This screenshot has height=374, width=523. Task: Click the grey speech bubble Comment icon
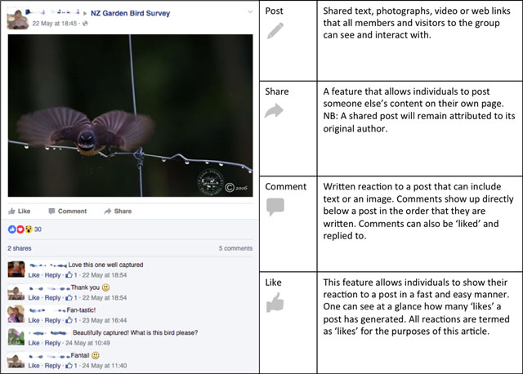(276, 207)
